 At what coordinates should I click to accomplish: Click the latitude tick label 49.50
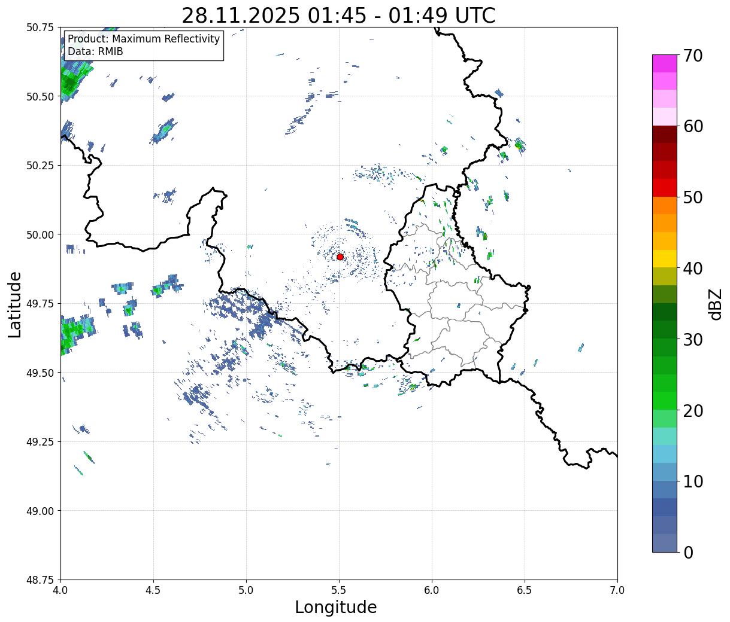point(40,373)
